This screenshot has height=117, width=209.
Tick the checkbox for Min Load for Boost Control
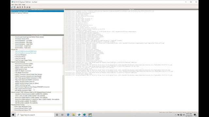click(13, 89)
